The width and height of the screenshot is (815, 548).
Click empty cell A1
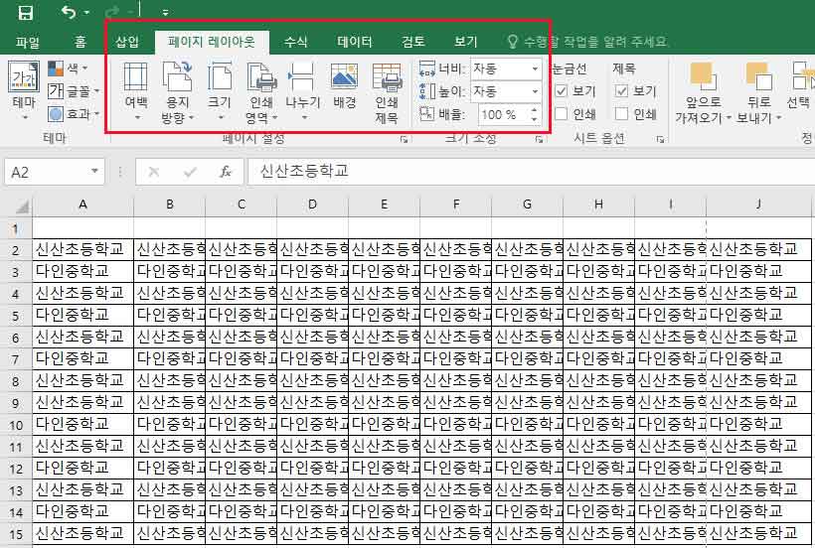pos(83,228)
